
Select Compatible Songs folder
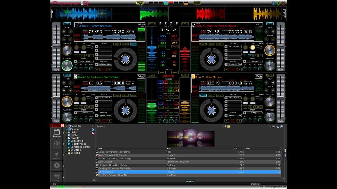coord(80,147)
